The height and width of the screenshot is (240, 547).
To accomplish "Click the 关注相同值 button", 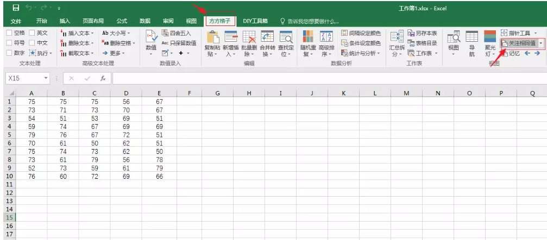I will [519, 43].
